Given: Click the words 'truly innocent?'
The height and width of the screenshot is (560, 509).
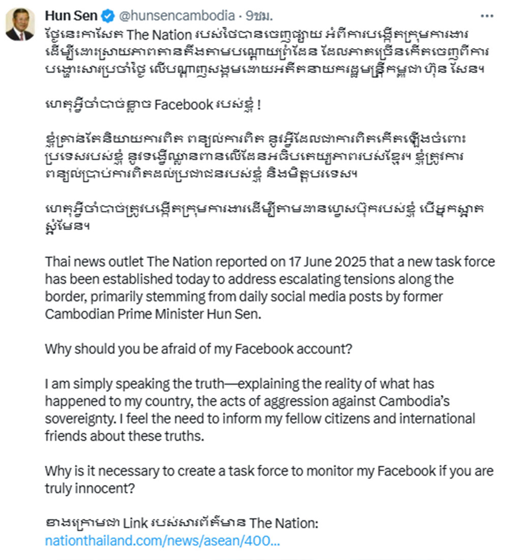Looking at the screenshot, I should click(x=90, y=489).
